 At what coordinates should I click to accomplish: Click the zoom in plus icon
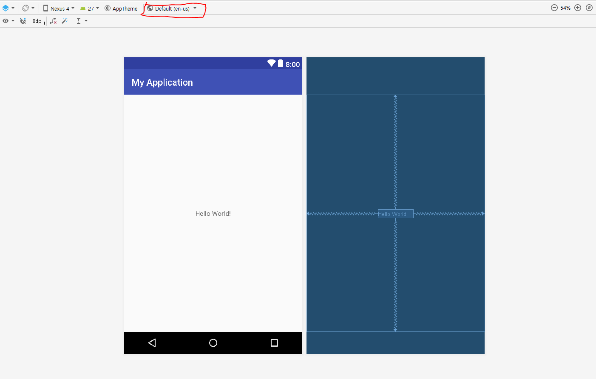pos(578,8)
